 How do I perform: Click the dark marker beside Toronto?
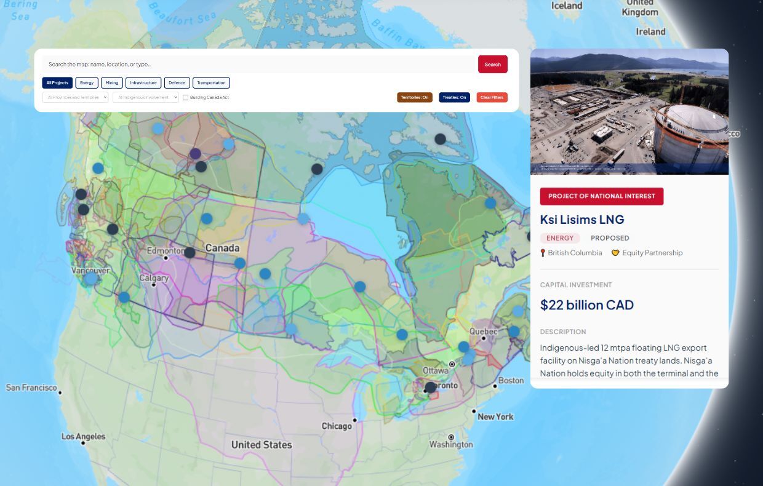pos(431,388)
